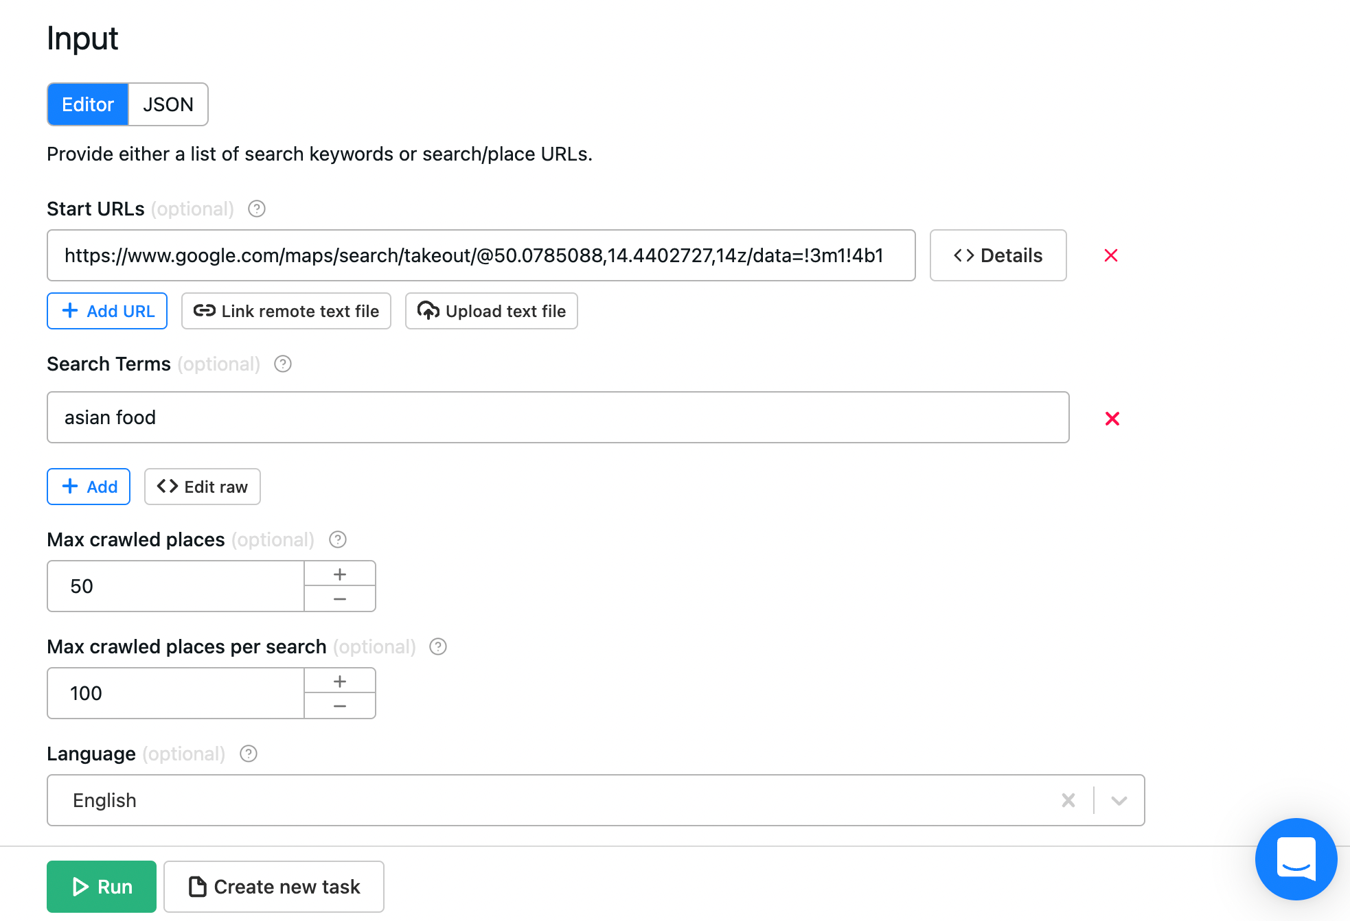Click the asian food search term field
The height and width of the screenshot is (921, 1350).
[558, 417]
